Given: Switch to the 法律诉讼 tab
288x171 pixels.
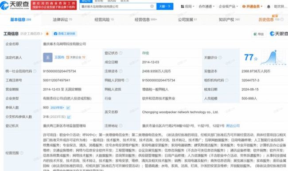Looking at the screenshot, I should (62, 19).
